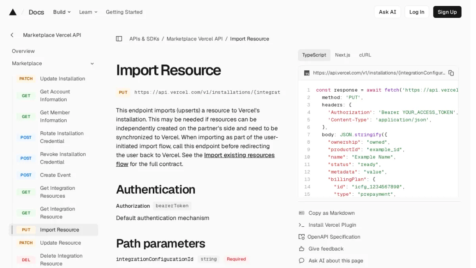Open Delete Integration Resource in sidebar

click(x=54, y=260)
